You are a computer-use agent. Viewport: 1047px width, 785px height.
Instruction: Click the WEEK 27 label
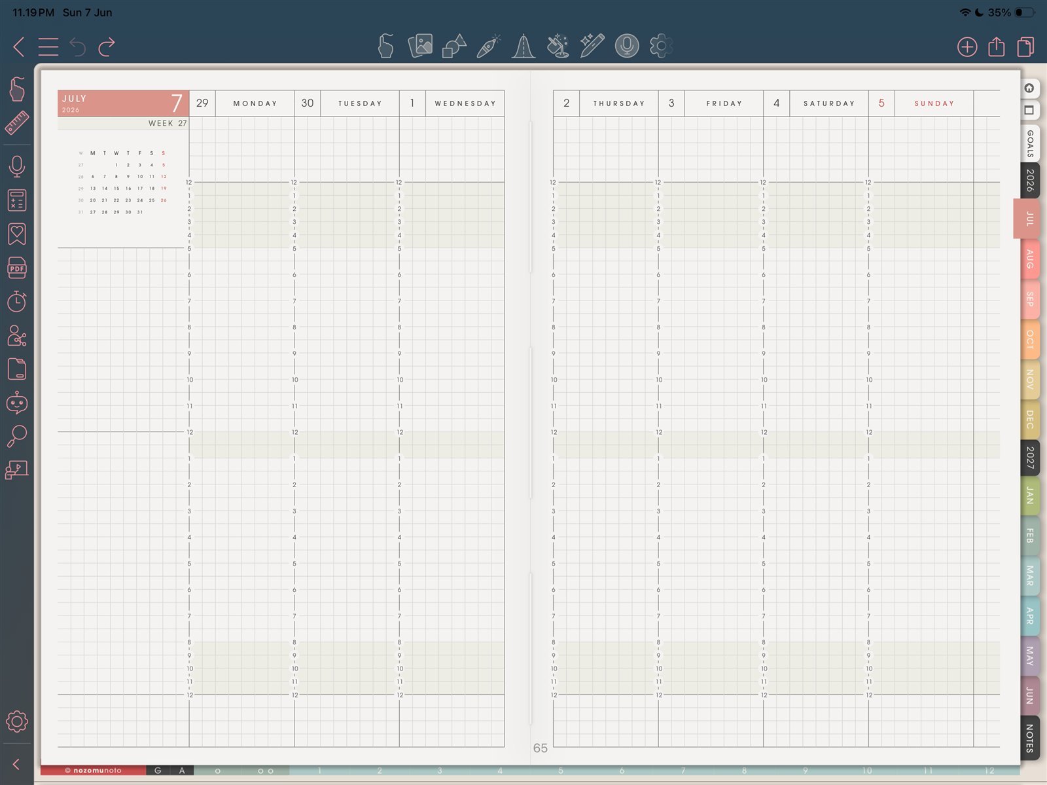(168, 123)
